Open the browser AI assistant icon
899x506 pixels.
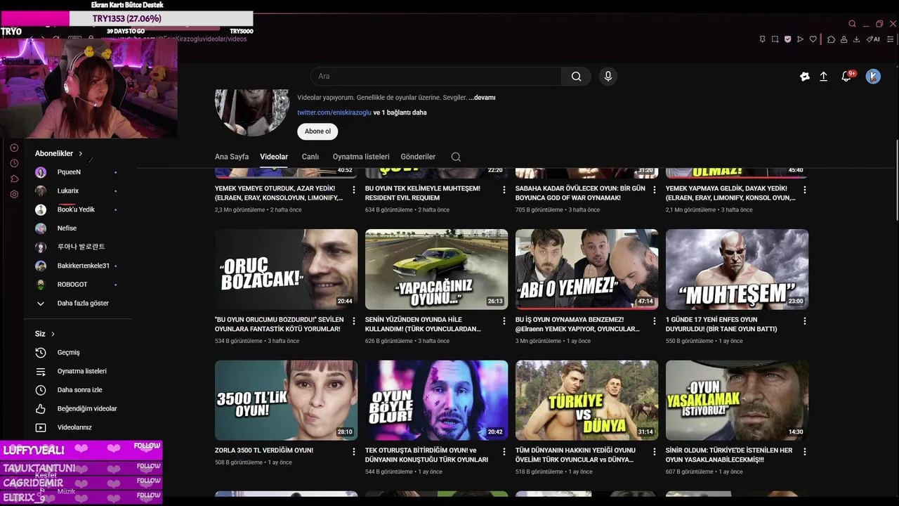pos(873,39)
